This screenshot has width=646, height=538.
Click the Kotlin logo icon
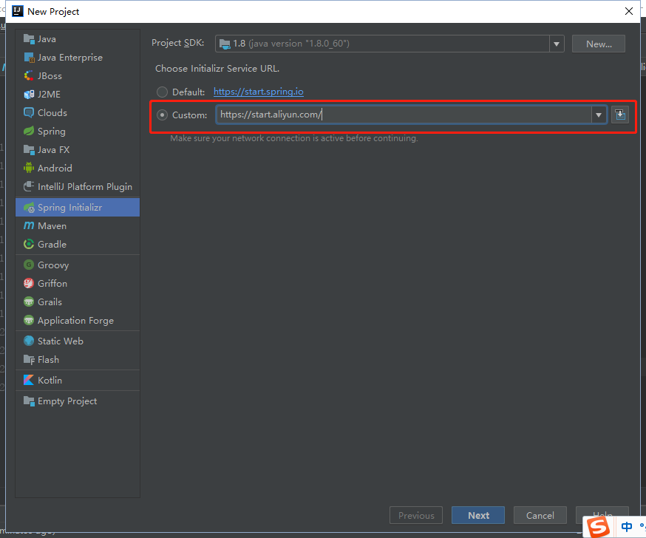pyautogui.click(x=29, y=380)
